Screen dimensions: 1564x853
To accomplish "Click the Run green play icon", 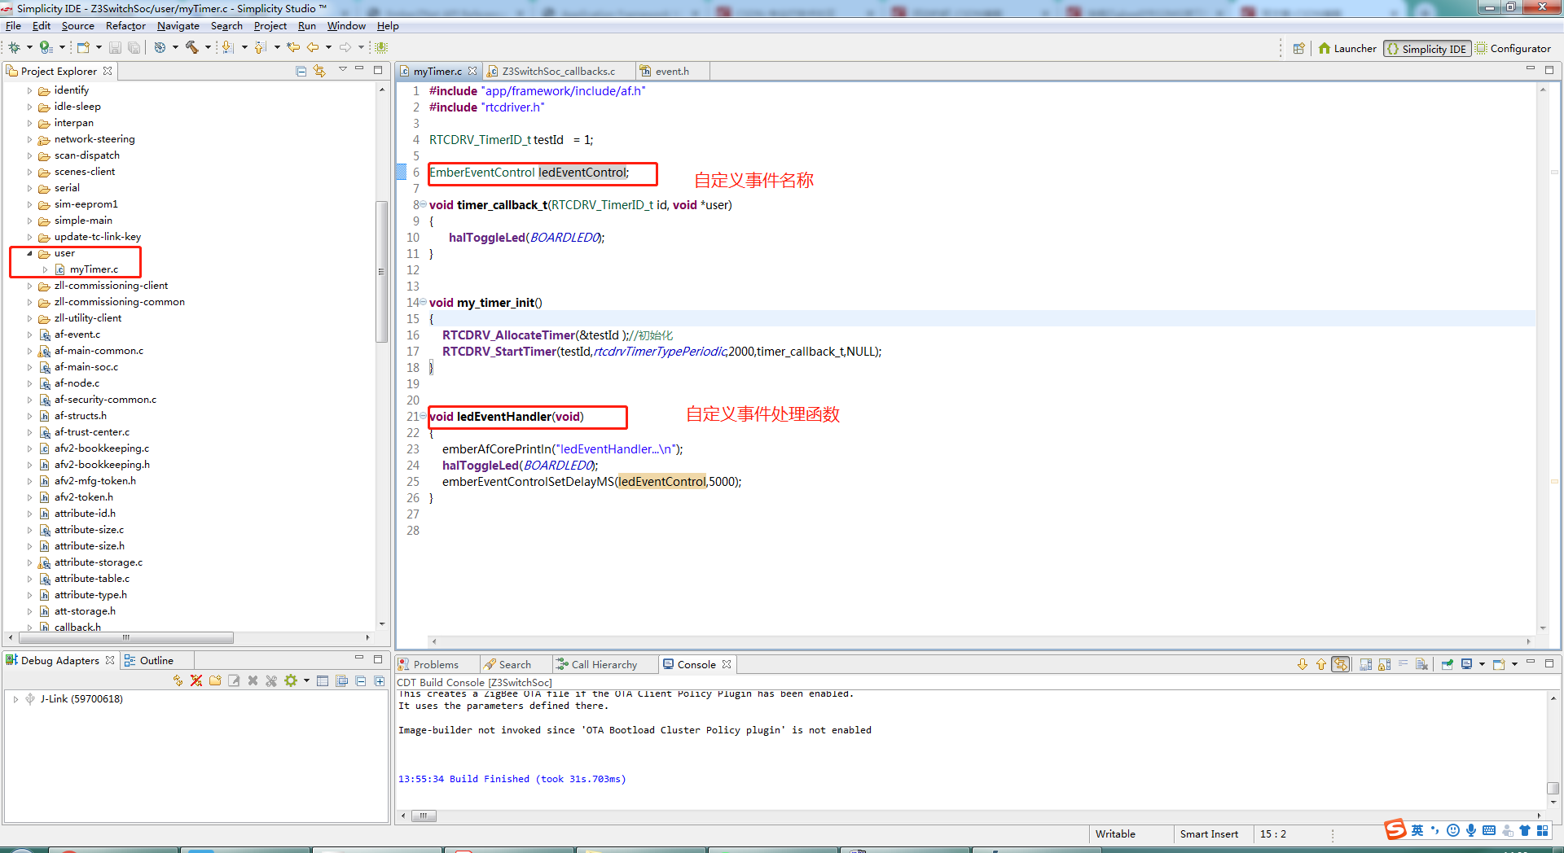I will (46, 48).
